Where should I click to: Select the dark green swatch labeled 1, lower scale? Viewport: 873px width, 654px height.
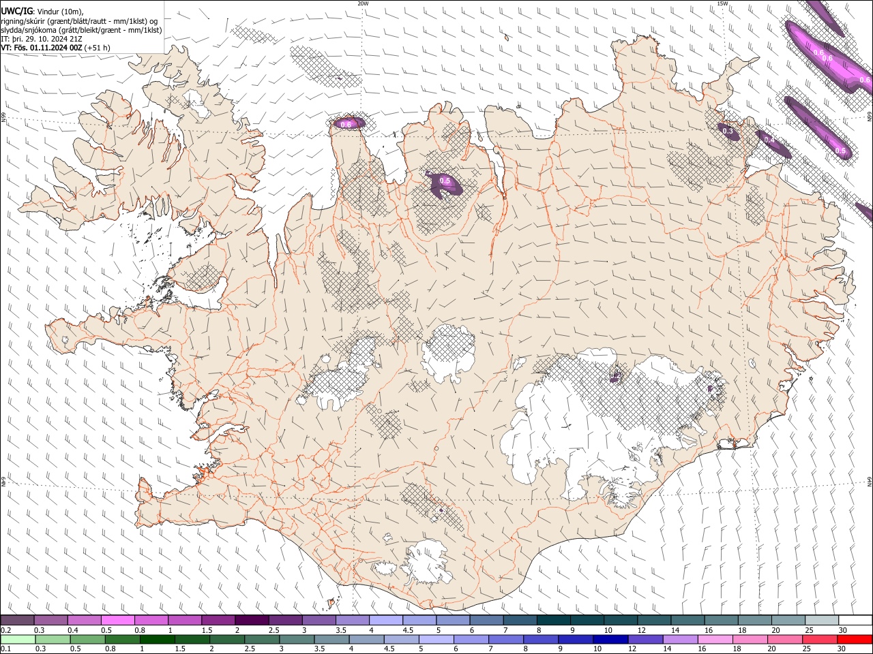pyautogui.click(x=157, y=639)
